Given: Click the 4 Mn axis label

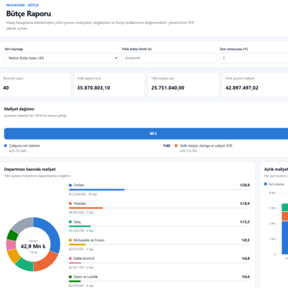Looking at the screenshot, I should point(272,192).
